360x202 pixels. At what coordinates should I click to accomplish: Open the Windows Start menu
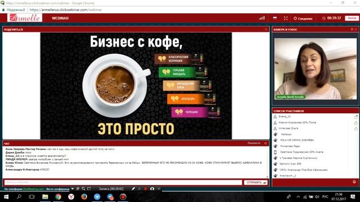tap(6, 197)
